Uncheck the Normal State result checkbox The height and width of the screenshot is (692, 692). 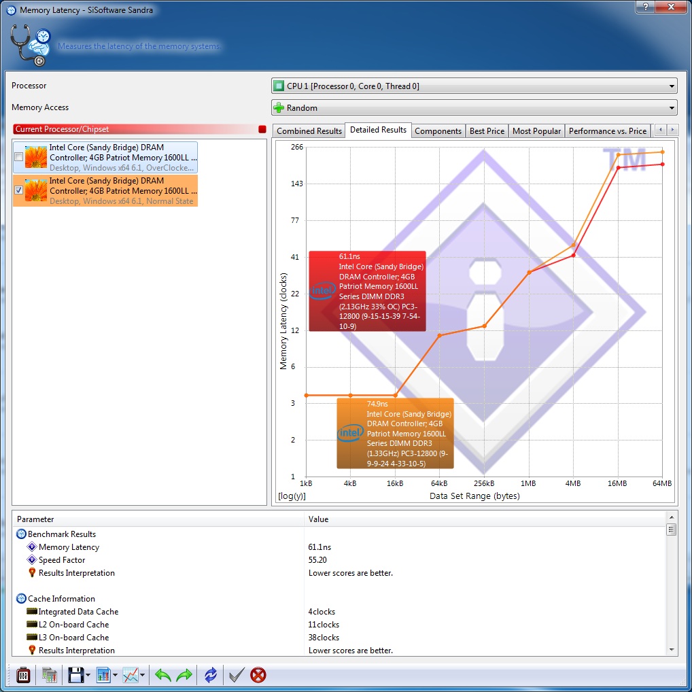coord(19,191)
